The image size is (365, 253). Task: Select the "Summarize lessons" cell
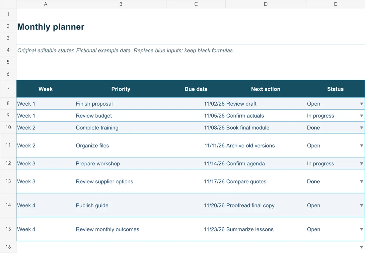coord(265,229)
